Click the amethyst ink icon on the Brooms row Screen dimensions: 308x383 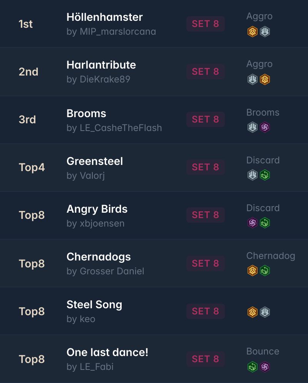pyautogui.click(x=265, y=127)
